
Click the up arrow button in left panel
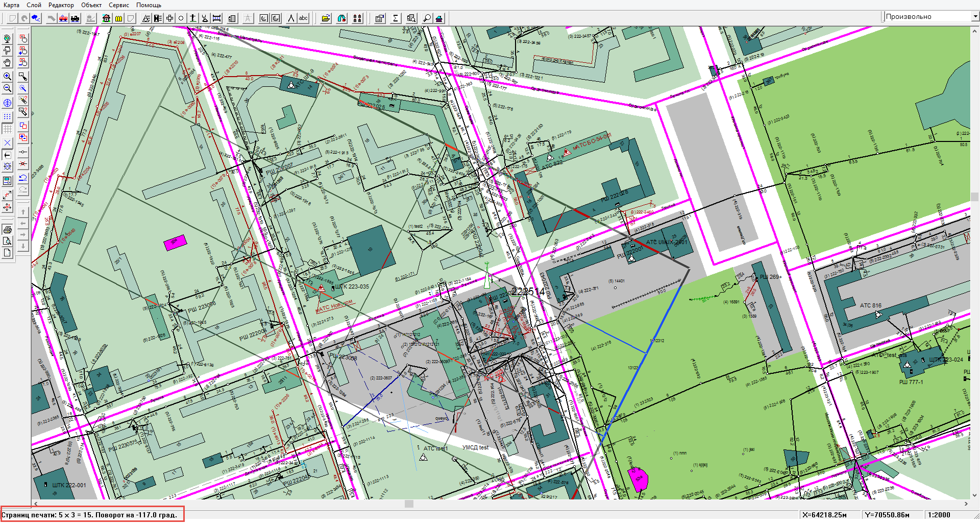coord(23,212)
